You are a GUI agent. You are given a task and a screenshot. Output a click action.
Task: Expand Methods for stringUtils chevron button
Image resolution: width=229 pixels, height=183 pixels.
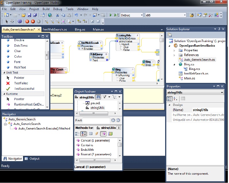119,128
